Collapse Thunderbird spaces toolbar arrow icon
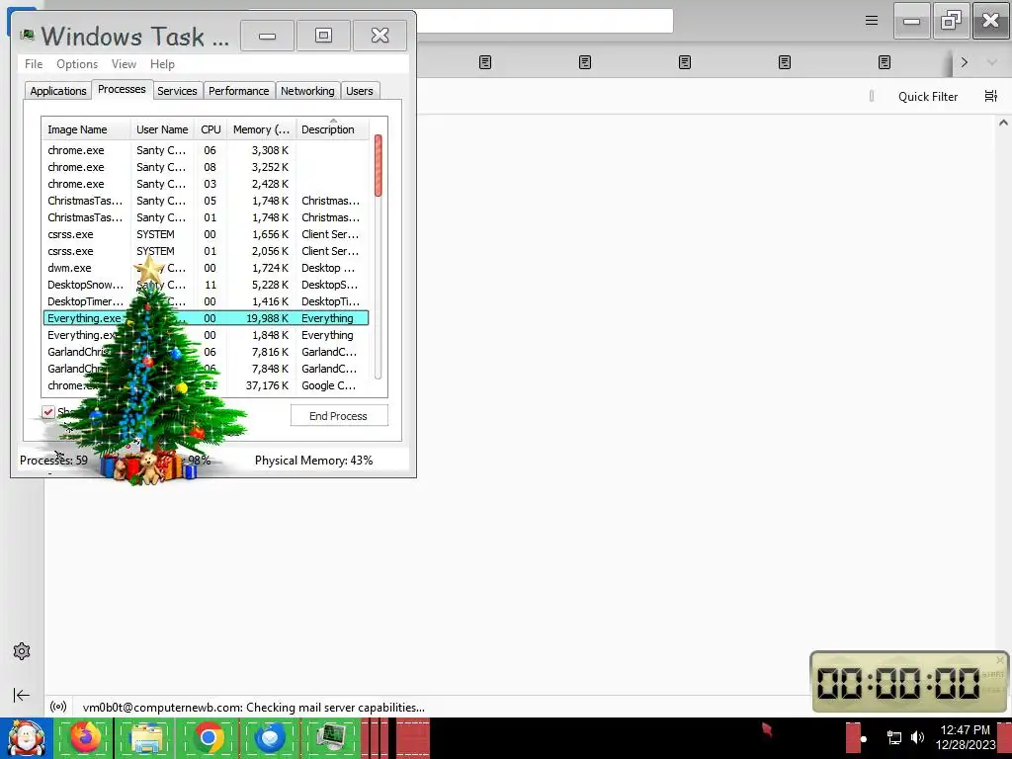 22,695
